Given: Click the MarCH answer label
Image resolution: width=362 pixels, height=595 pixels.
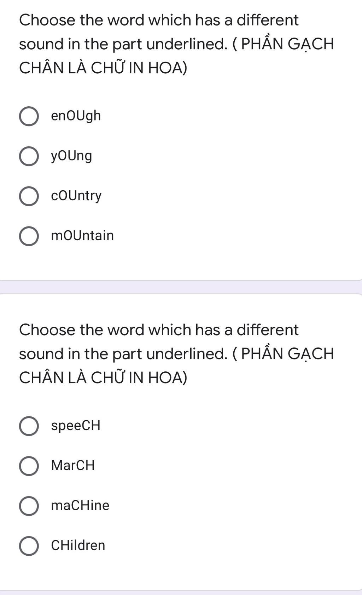Looking at the screenshot, I should 73,465.
